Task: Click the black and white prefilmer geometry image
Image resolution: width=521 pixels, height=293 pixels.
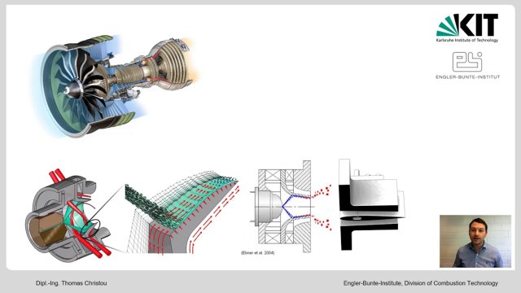Action: point(371,204)
